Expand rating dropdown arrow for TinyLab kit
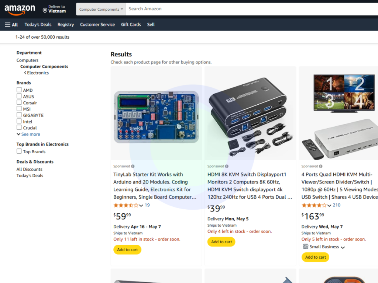 [x=141, y=206]
